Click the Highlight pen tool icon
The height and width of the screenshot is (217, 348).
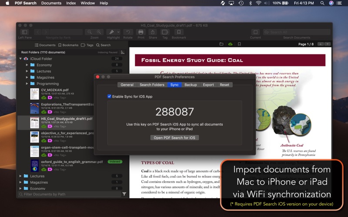(x=111, y=32)
